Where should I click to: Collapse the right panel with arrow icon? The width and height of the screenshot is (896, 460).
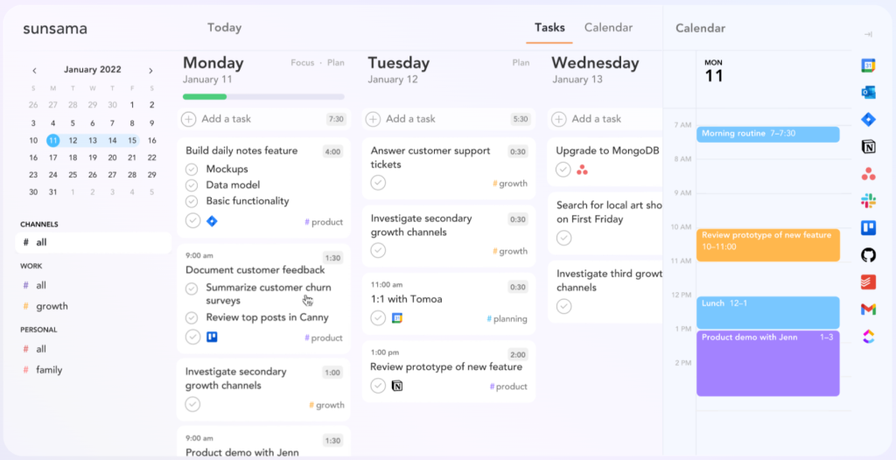(x=868, y=34)
